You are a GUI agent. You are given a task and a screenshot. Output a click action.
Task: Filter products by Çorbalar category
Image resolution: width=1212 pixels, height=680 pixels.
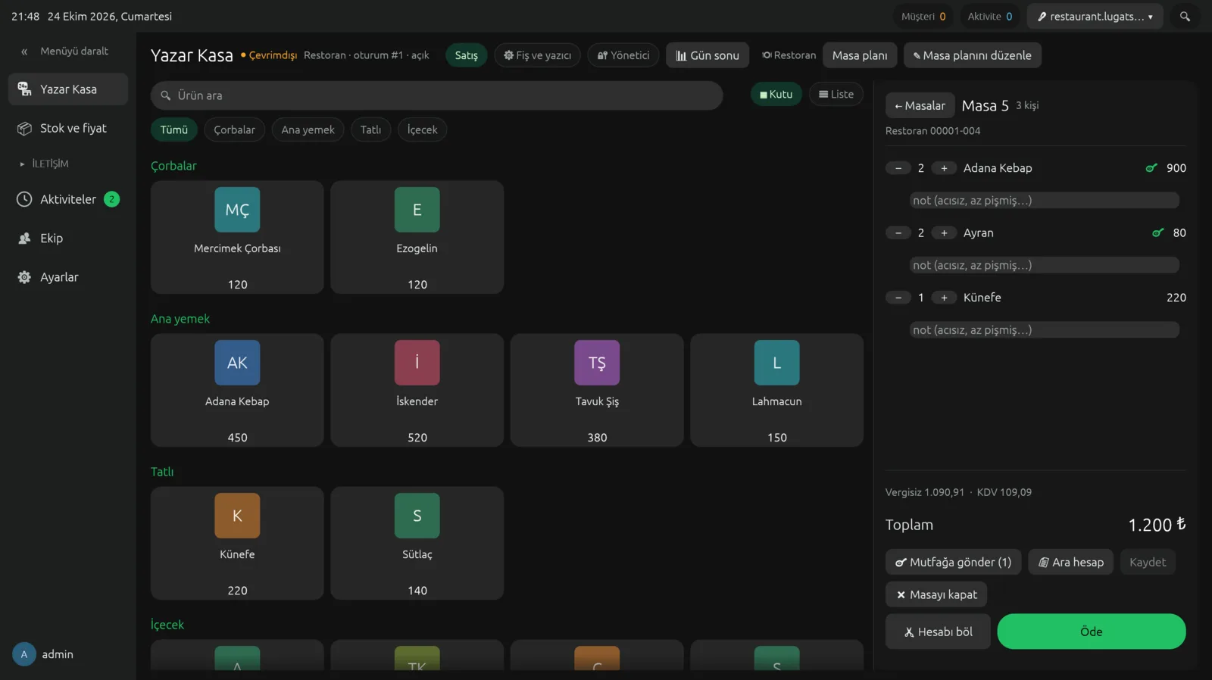(x=234, y=129)
